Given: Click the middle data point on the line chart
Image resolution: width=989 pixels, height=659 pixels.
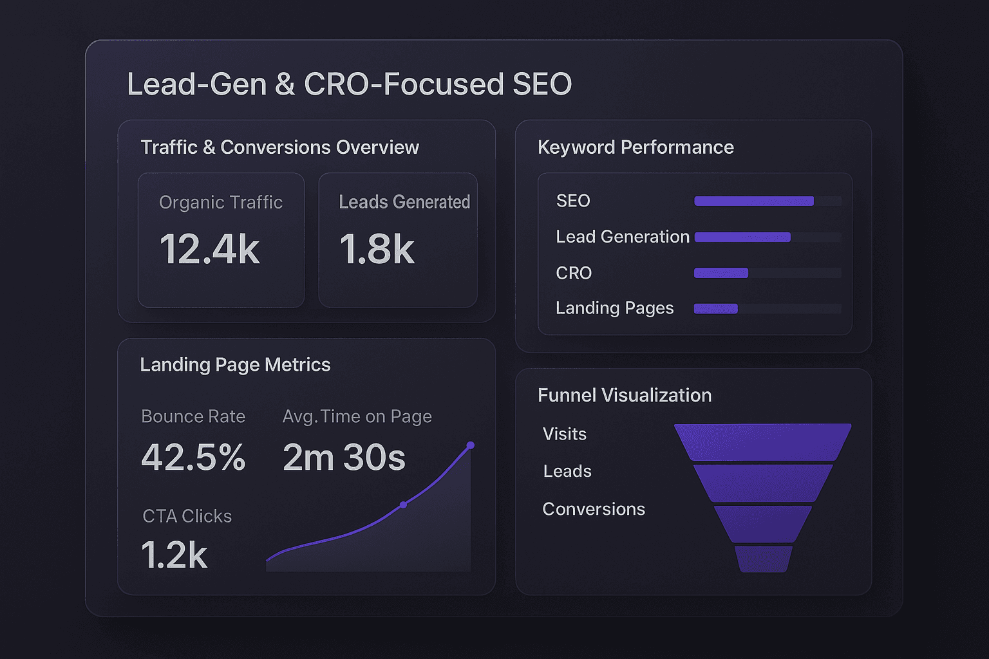Looking at the screenshot, I should 404,505.
